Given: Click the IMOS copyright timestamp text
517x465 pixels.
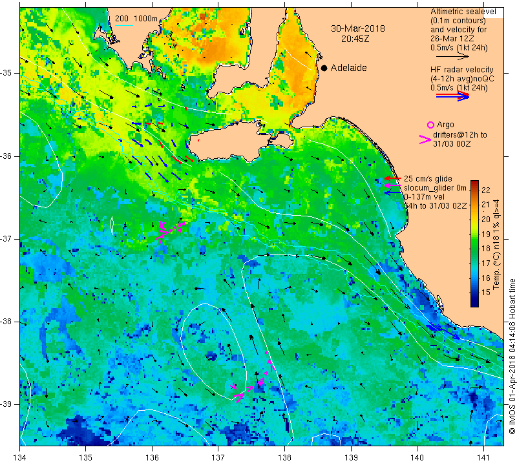Looking at the screenshot, I should point(512,356).
